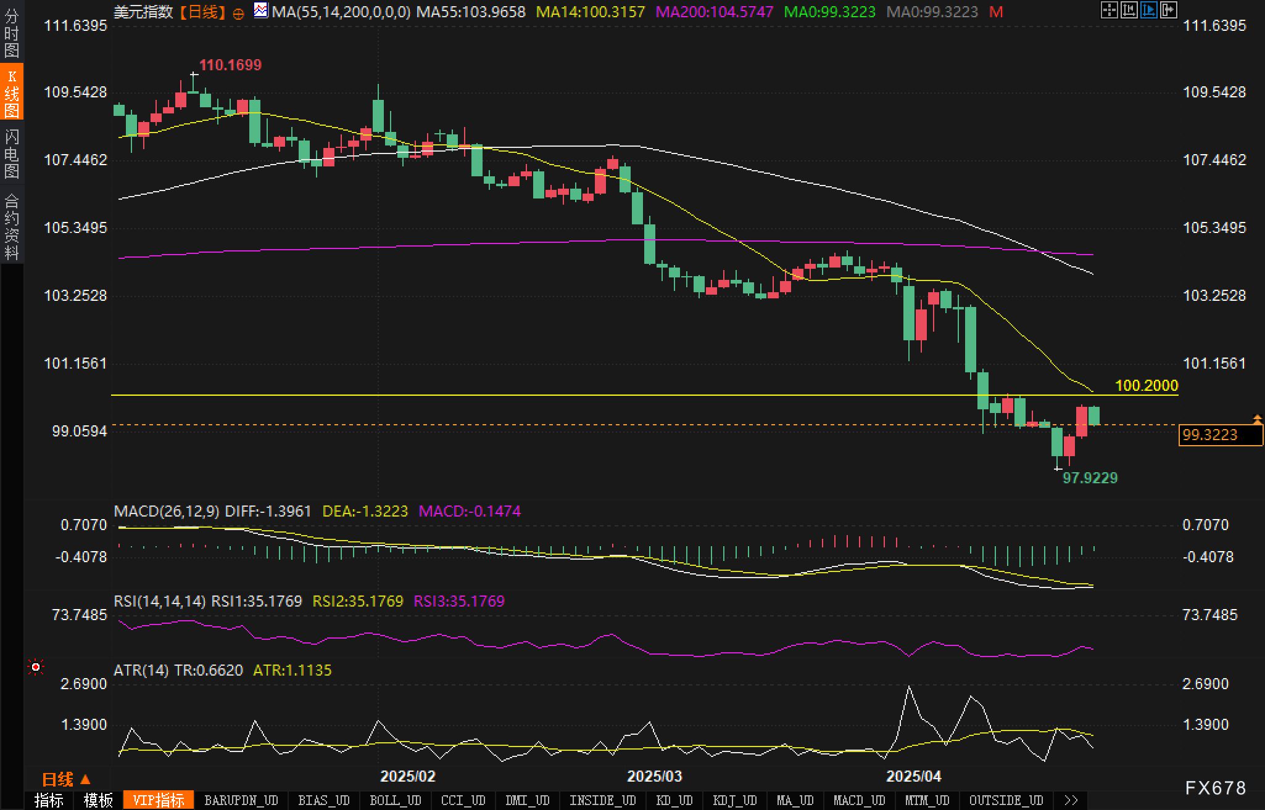Switch to the 分时图 view
Screen dimensions: 1265x810
point(12,33)
